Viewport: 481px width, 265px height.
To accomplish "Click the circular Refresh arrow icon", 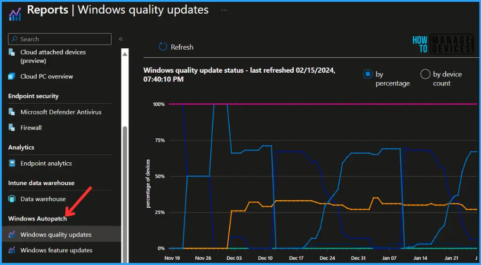I will click(x=163, y=47).
